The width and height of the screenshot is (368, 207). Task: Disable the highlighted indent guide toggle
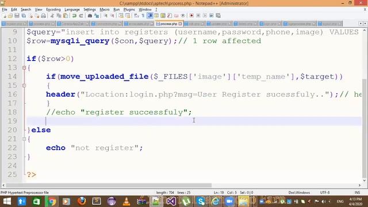[150, 16]
